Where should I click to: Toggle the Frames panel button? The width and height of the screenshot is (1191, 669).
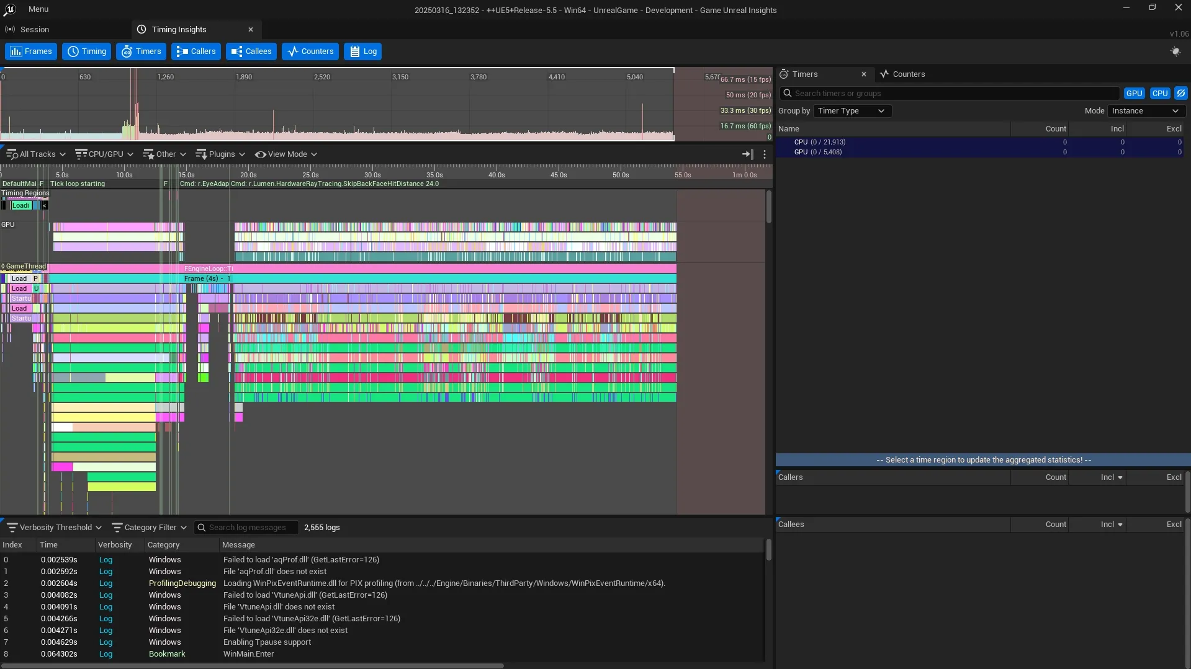coord(31,51)
